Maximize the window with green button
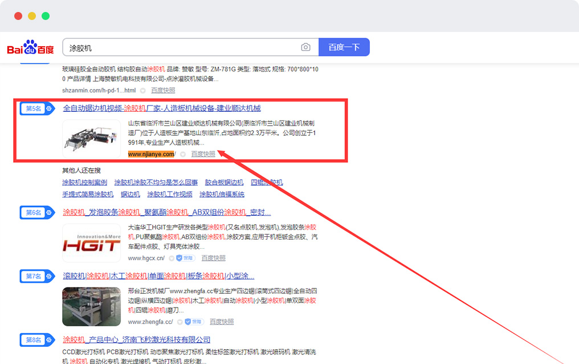 tap(46, 16)
